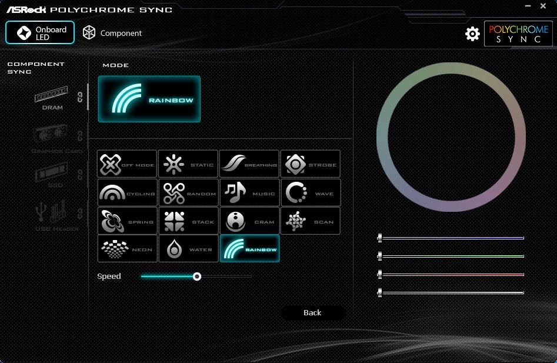Viewport: 557px width, 363px height.
Task: Select the Off Mode lighting effect
Action: 127,164
